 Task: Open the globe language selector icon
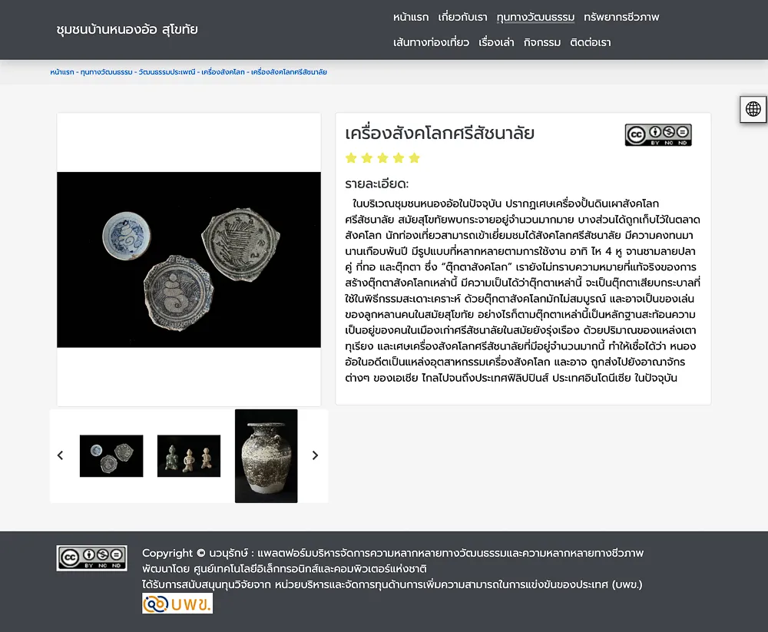(x=753, y=109)
